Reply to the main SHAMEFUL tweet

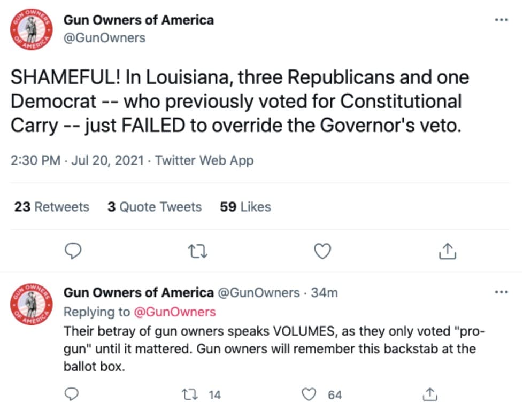point(73,251)
